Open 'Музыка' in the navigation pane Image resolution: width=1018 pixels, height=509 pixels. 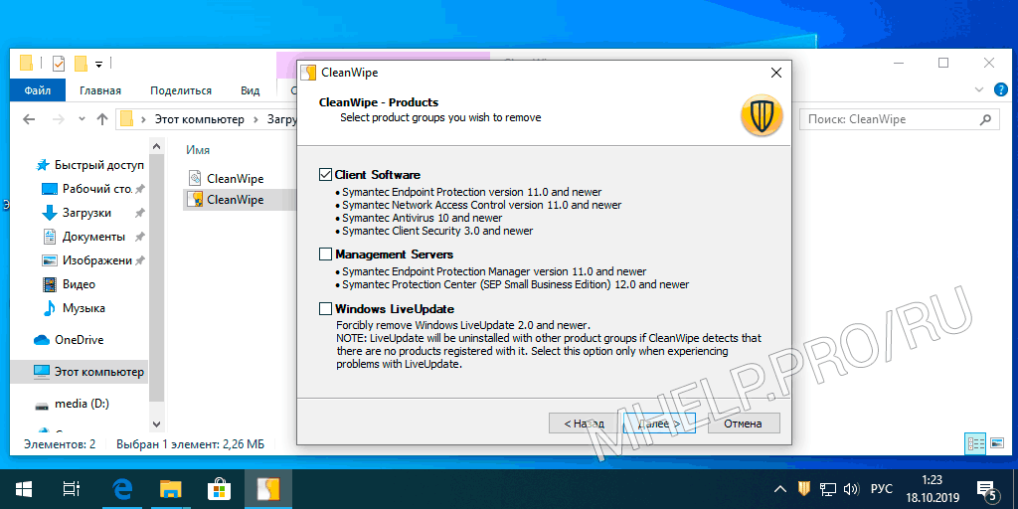point(75,308)
